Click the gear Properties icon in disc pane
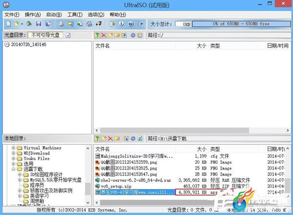This screenshot has width=293, height=215. pos(133,35)
